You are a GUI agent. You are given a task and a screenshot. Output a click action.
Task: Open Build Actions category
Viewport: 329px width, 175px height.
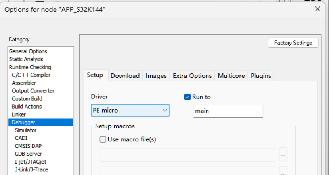point(27,107)
